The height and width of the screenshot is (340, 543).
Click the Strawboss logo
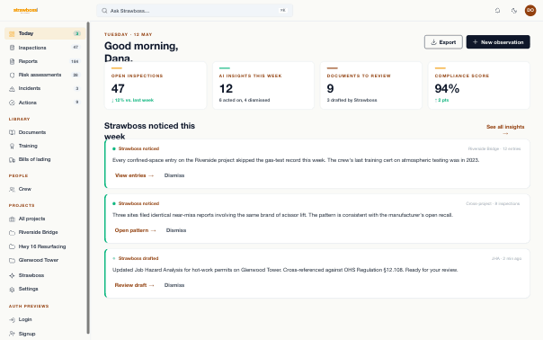[x=25, y=11]
